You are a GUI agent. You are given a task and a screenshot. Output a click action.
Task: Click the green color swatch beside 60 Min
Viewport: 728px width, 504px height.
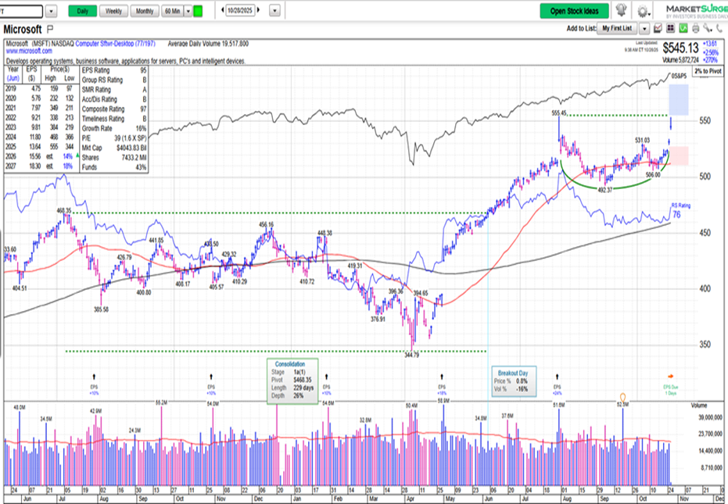(199, 11)
